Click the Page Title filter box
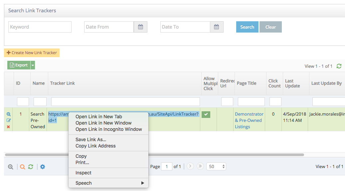Screen dimensions: 345x191 click(251, 102)
